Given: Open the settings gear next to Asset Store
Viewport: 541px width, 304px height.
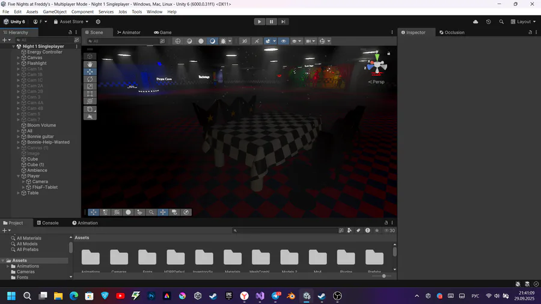Looking at the screenshot, I should (98, 22).
